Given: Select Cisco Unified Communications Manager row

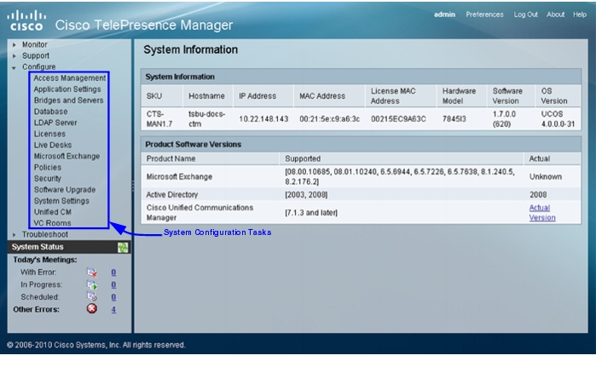Looking at the screenshot, I should pyautogui.click(x=361, y=213).
